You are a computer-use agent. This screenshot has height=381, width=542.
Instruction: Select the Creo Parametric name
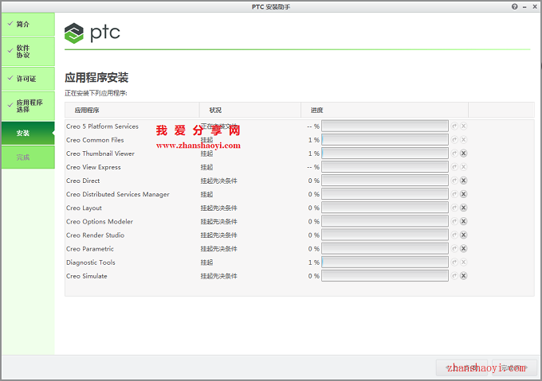90,249
